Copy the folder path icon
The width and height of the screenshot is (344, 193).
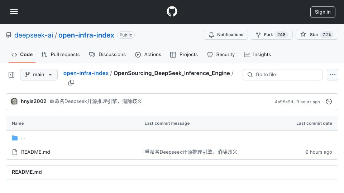[71, 83]
